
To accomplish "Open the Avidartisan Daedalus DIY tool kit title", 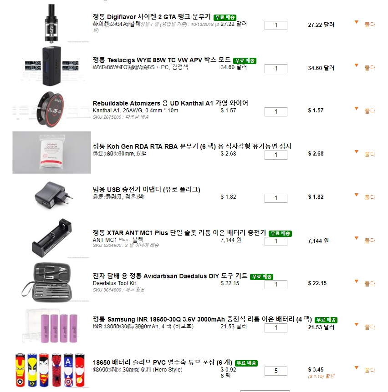I will (170, 276).
